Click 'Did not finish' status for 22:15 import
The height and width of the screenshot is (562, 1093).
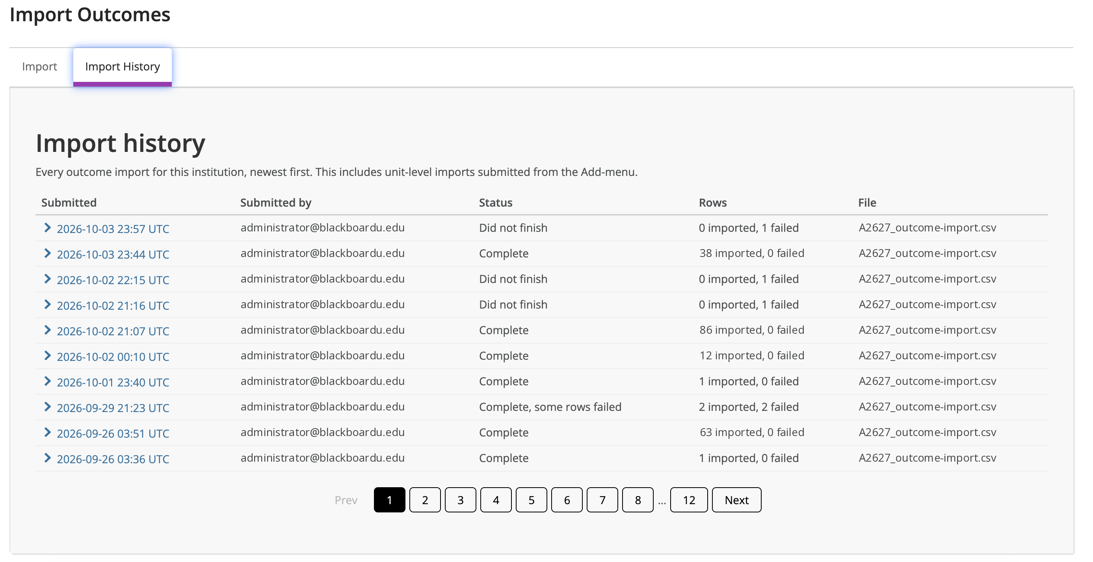point(513,279)
